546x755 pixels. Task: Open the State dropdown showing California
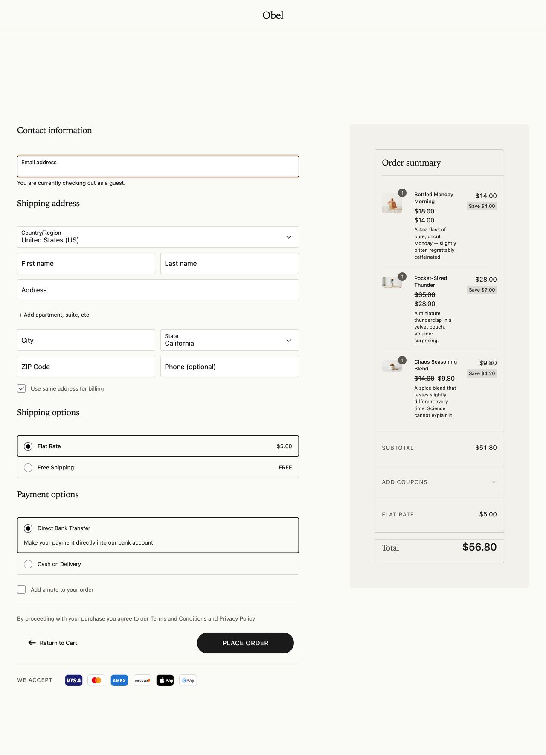tap(229, 340)
